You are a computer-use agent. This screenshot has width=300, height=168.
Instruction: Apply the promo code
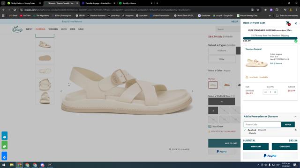click(x=288, y=125)
